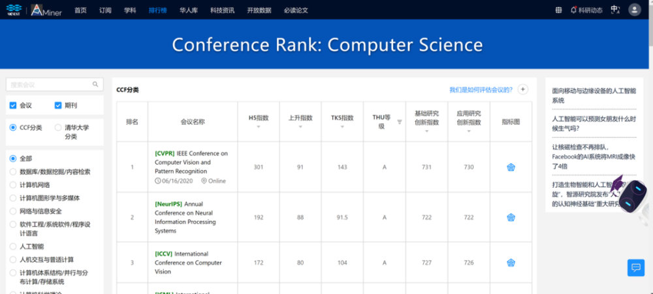Sort by TK5指数 column arrow
Image resolution: width=653 pixels, height=294 pixels.
pyautogui.click(x=342, y=127)
